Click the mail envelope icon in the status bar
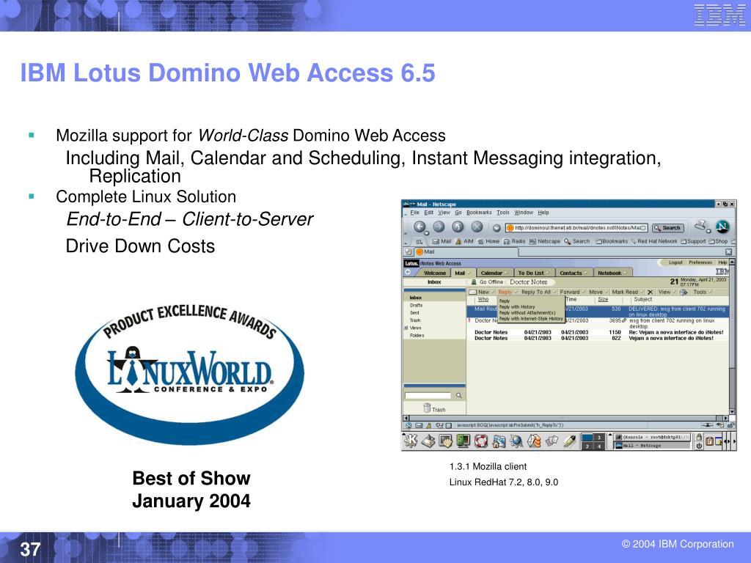 pyautogui.click(x=419, y=425)
